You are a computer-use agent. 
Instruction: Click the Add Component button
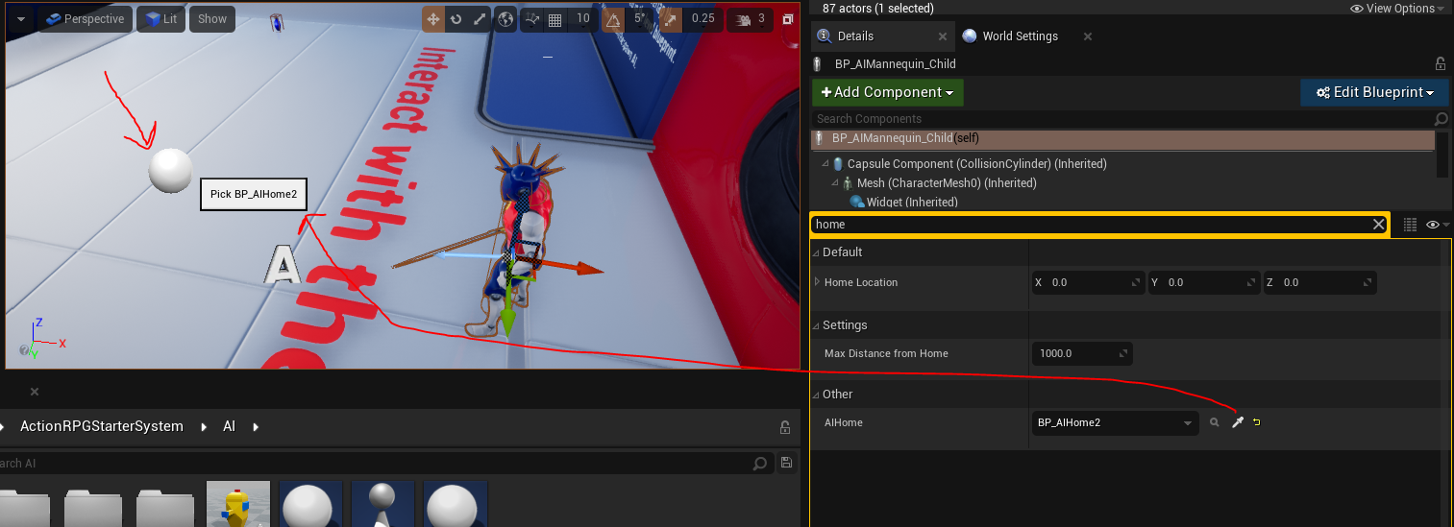coord(887,92)
